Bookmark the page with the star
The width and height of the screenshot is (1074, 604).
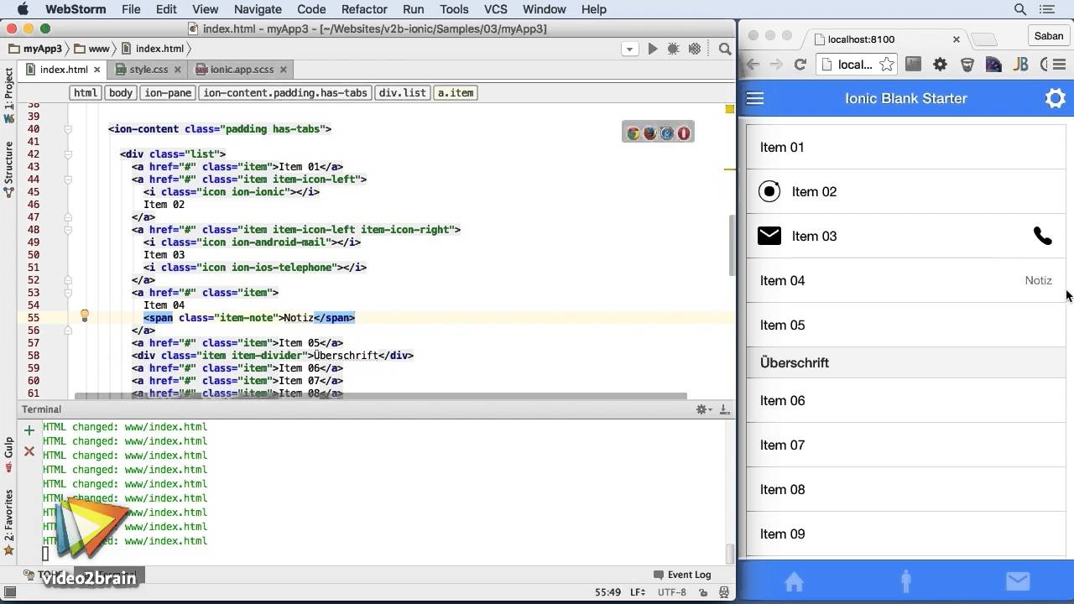tap(887, 65)
